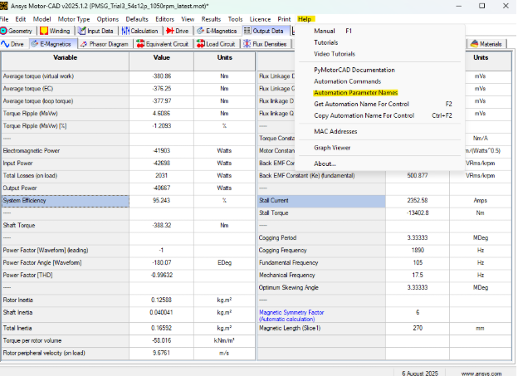This screenshot has height=376, width=518.
Task: Select Automation Parameter Names menu entry
Action: point(355,93)
